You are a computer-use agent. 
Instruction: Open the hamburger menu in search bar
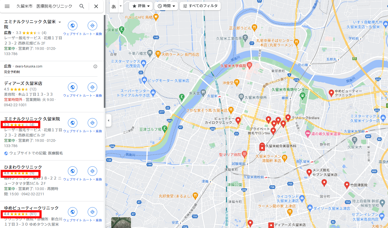click(7, 6)
